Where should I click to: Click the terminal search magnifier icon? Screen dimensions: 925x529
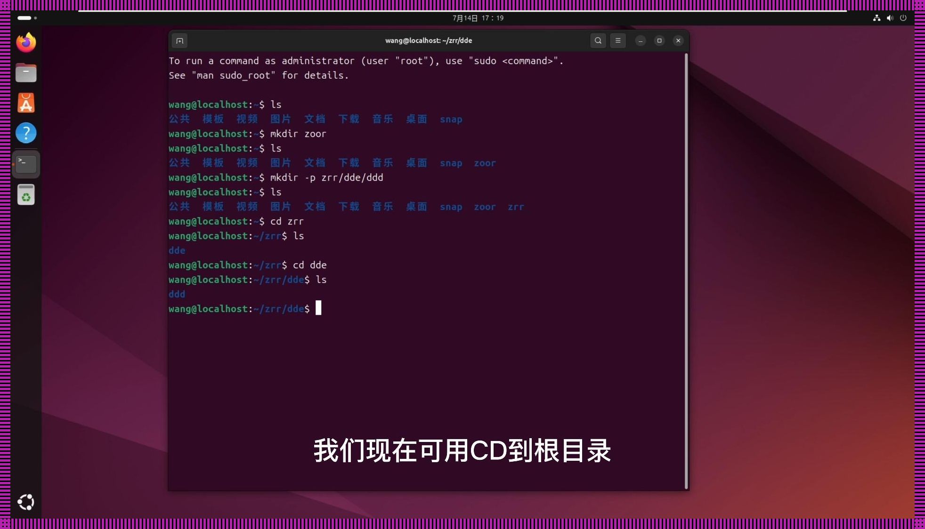tap(598, 40)
